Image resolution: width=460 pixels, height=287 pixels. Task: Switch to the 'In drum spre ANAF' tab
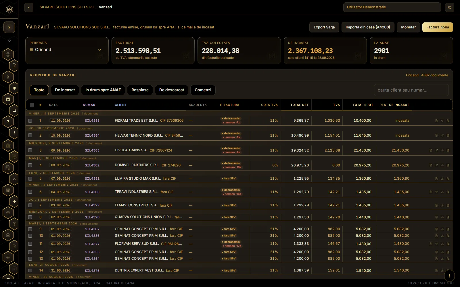point(103,90)
